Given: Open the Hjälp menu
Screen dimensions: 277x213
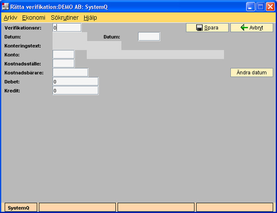Looking at the screenshot, I should tap(90, 18).
